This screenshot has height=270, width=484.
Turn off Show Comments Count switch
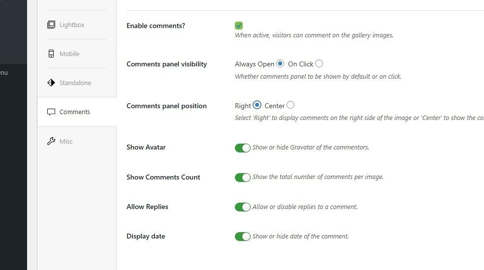(243, 178)
